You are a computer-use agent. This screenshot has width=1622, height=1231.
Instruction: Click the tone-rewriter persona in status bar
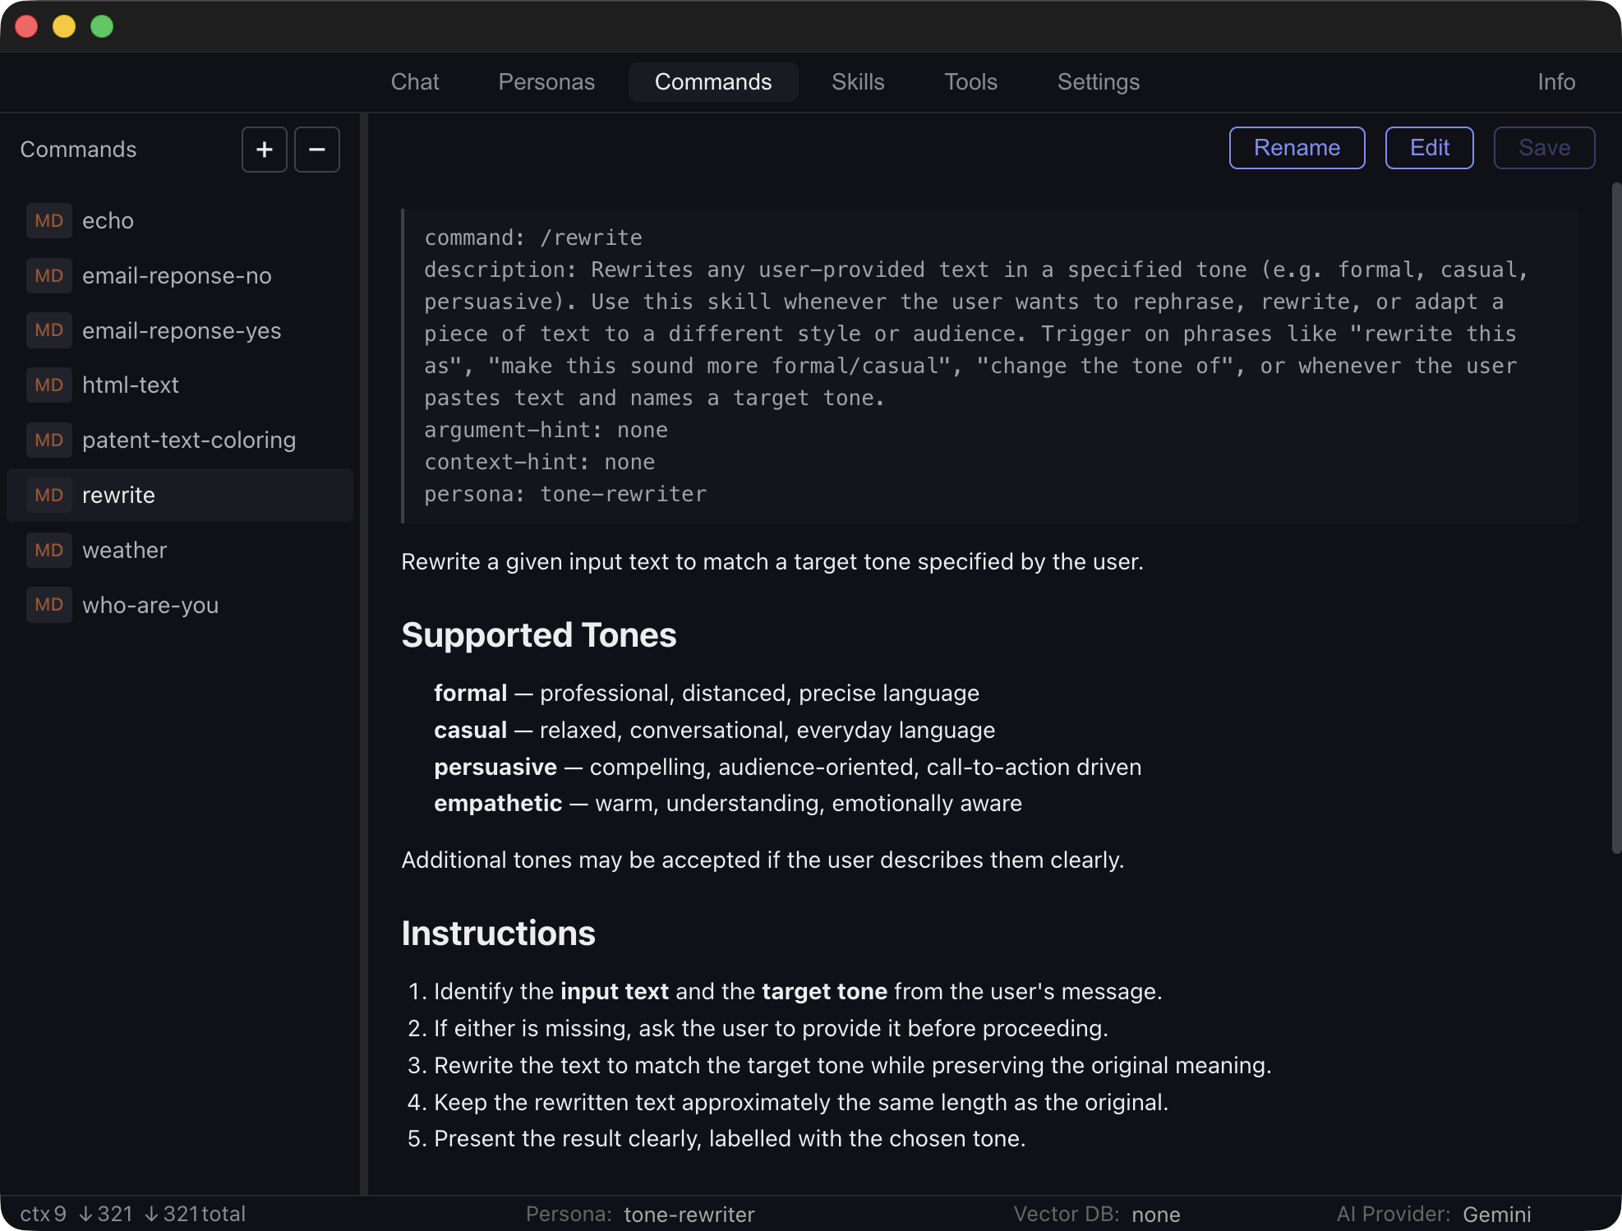click(689, 1214)
